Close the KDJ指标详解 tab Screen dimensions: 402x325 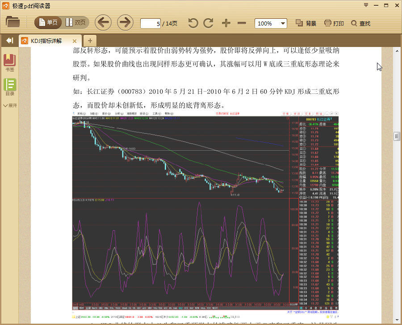pyautogui.click(x=75, y=41)
